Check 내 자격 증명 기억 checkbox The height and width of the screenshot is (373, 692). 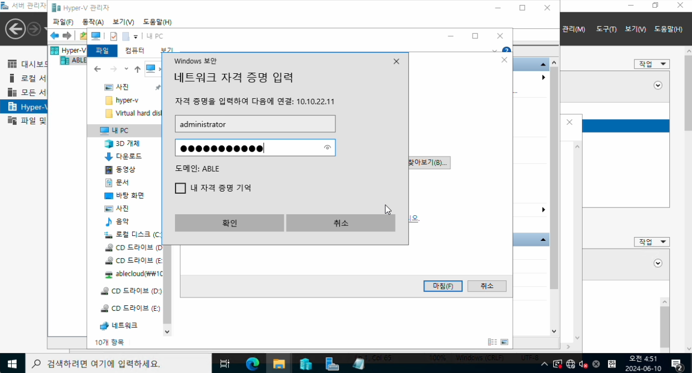click(180, 188)
